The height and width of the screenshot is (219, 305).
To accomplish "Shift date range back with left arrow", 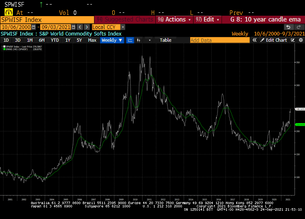I will click(80, 27).
